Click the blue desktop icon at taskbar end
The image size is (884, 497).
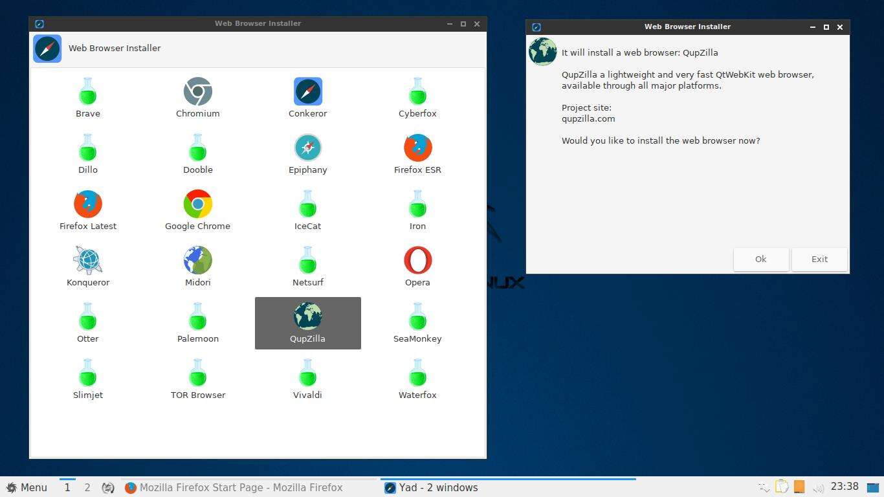[x=873, y=487]
